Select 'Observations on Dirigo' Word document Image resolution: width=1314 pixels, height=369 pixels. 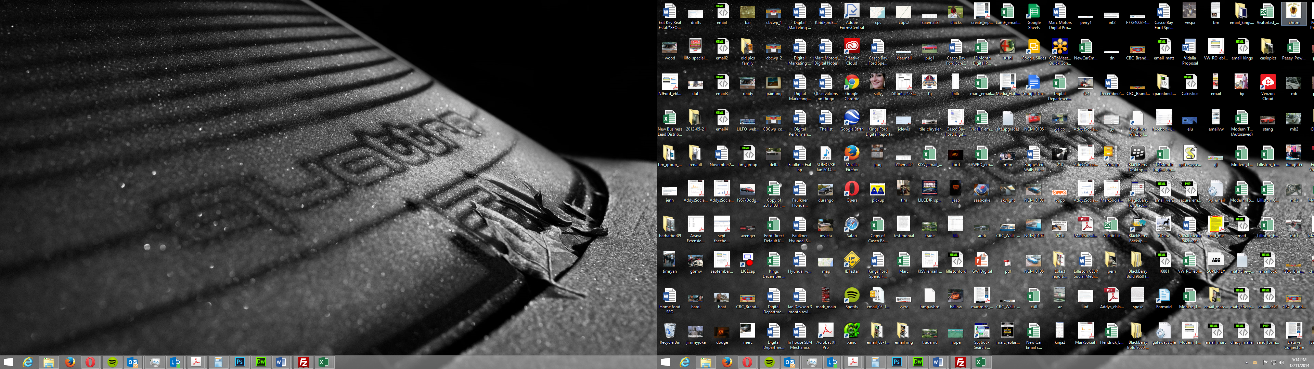pyautogui.click(x=825, y=88)
